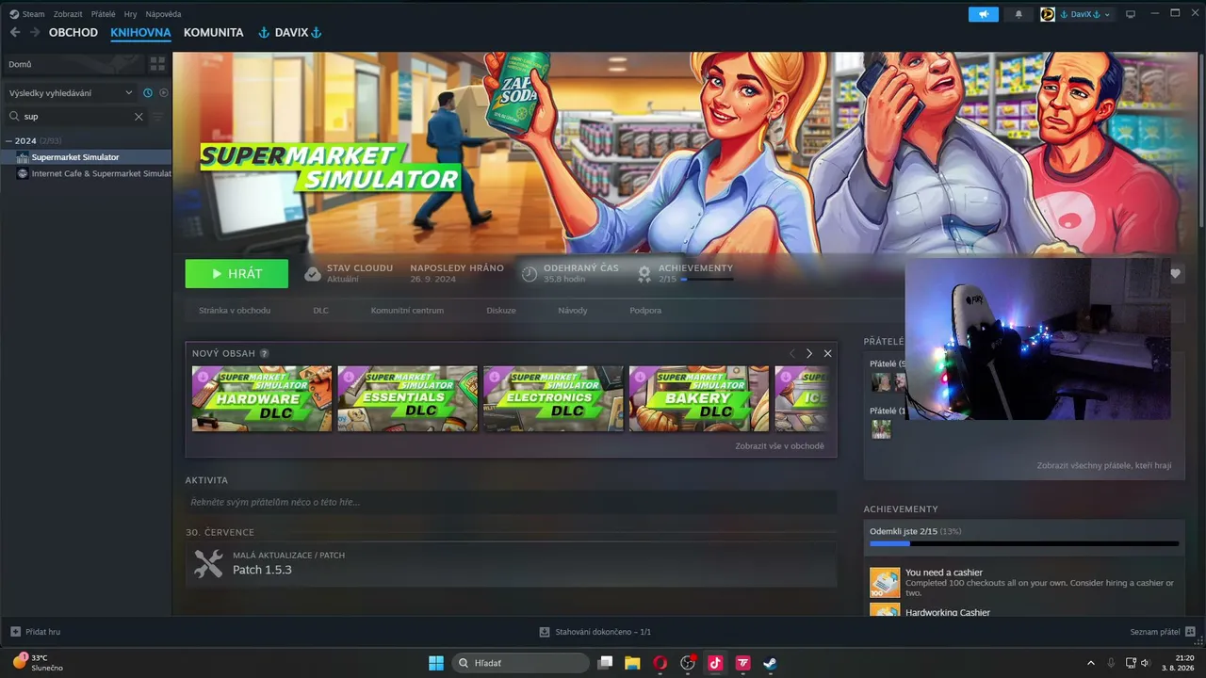
Task: Expand the Výsledky vyhledávání dropdown
Action: (71, 93)
